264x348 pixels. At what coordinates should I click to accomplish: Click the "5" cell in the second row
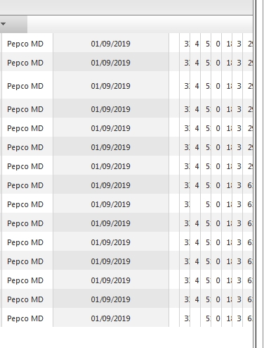tap(206, 63)
